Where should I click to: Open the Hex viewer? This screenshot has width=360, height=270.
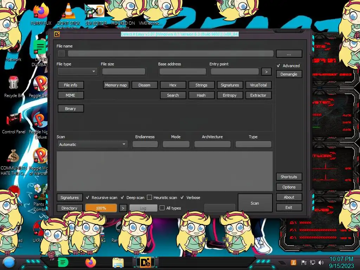click(x=173, y=85)
